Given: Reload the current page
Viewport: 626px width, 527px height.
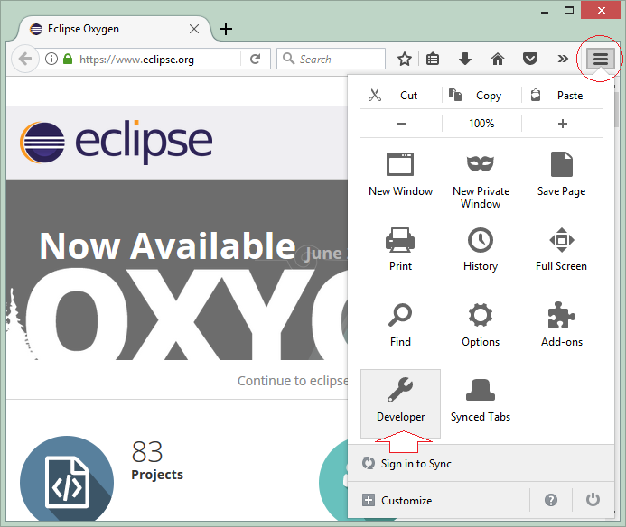Looking at the screenshot, I should click(255, 59).
